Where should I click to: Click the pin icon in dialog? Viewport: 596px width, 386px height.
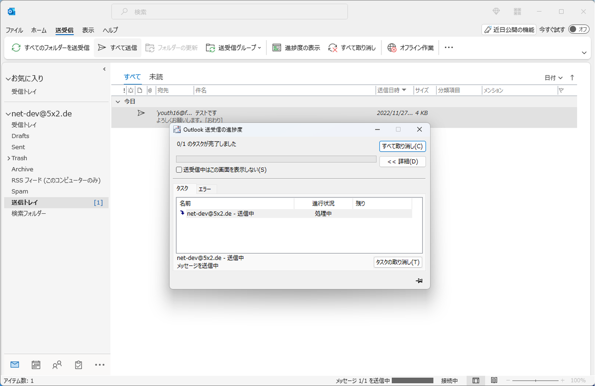click(419, 281)
